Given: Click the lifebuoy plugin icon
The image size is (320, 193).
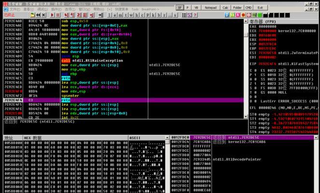Looking at the screenshot, I should click(249, 15).
